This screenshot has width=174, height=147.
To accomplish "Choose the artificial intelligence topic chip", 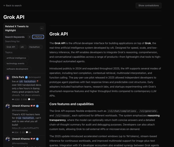I will [16, 58].
